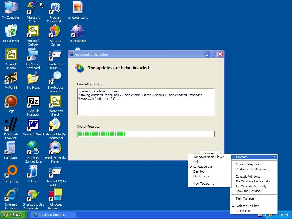This screenshot has width=292, height=219.
Task: Uncheck Language bar in the Toolbars submenu
Action: click(209, 167)
